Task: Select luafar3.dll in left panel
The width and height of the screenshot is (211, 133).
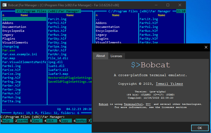Action: pos(58,70)
